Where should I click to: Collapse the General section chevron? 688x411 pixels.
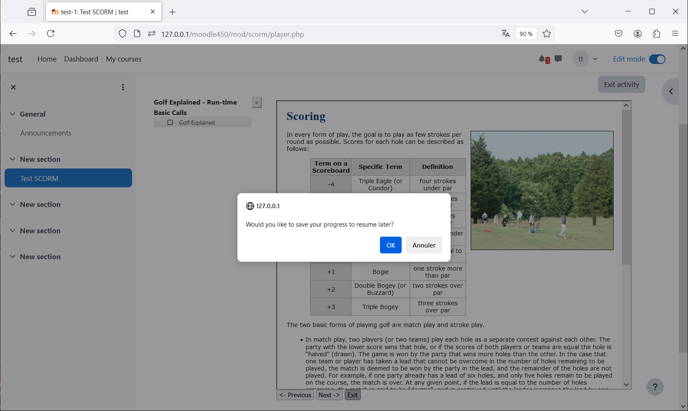pyautogui.click(x=13, y=114)
